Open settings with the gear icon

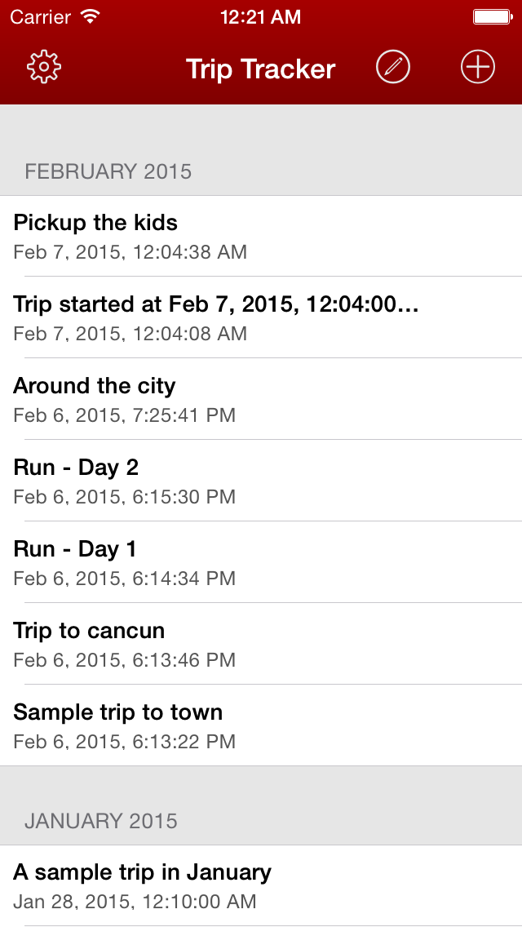click(45, 67)
